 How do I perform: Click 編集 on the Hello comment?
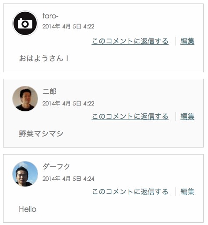click(187, 192)
